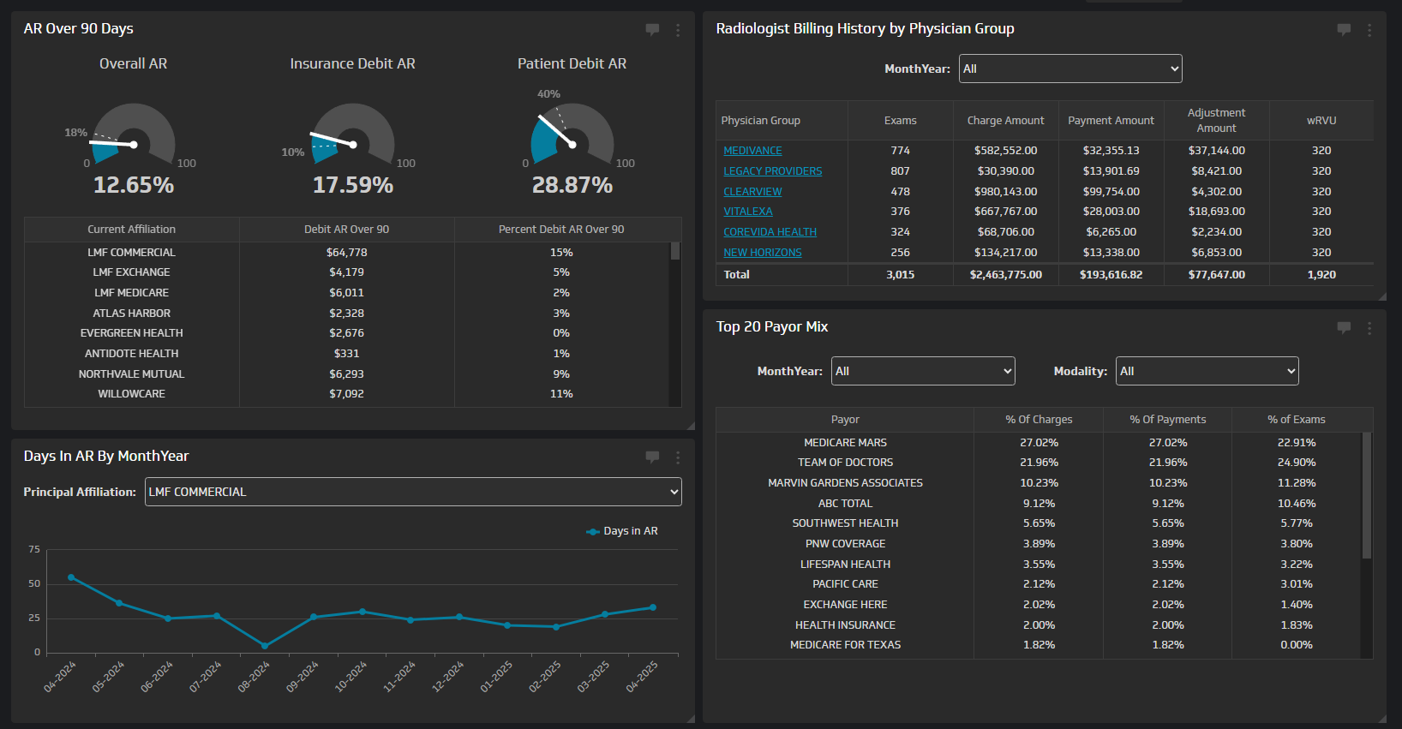The image size is (1402, 729).
Task: Click the 08-2024 data point on line chart
Action: pos(265,646)
